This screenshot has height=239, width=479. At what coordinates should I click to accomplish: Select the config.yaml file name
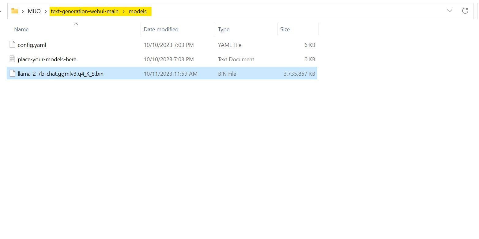click(x=32, y=45)
